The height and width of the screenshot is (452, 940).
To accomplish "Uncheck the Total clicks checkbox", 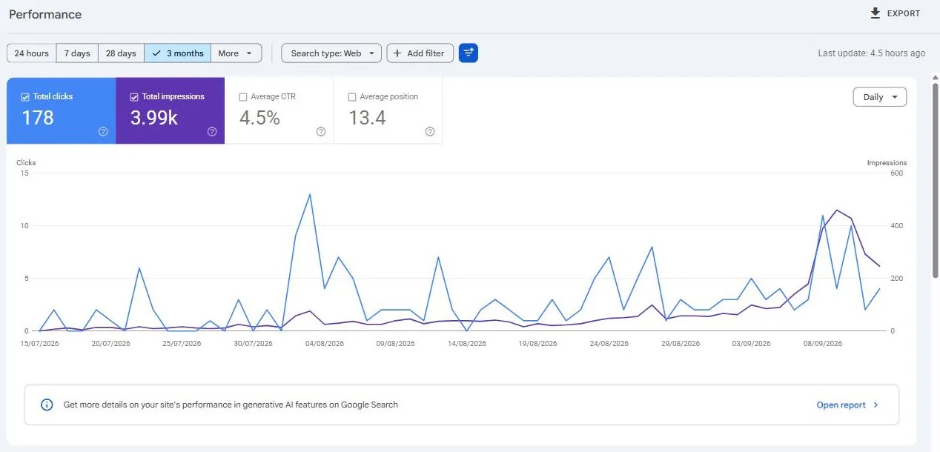I will tap(25, 96).
